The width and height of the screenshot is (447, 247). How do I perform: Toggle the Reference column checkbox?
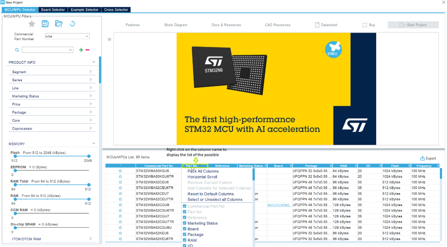(x=185, y=217)
